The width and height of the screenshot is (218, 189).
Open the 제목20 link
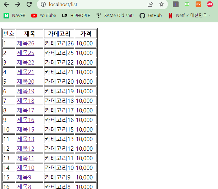coord(26,82)
